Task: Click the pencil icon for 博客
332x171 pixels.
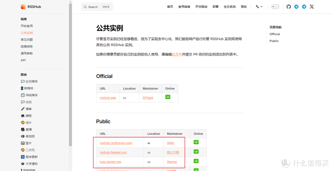Action: (x=23, y=109)
